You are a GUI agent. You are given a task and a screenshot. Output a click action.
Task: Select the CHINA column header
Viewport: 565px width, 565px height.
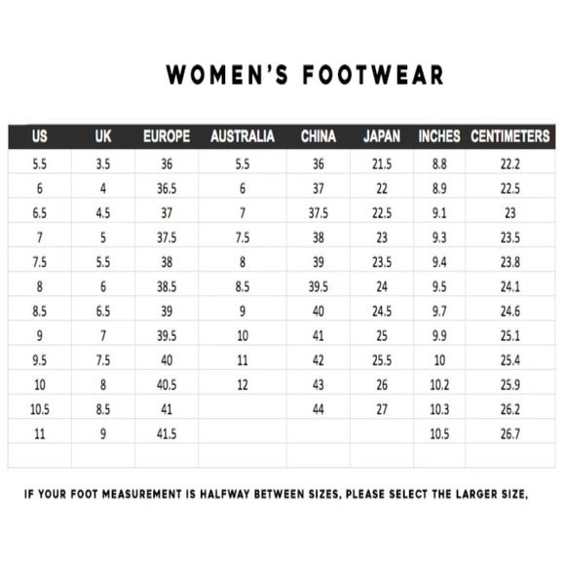[319, 136]
